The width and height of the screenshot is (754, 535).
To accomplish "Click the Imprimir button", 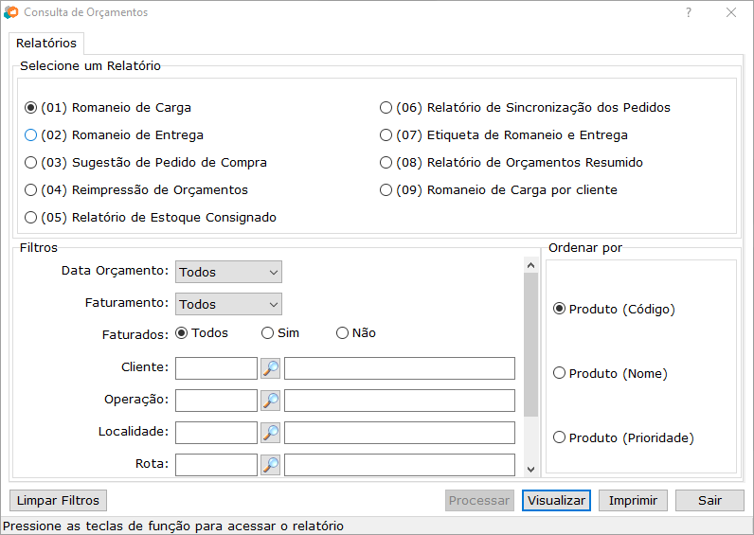I will pos(637,501).
